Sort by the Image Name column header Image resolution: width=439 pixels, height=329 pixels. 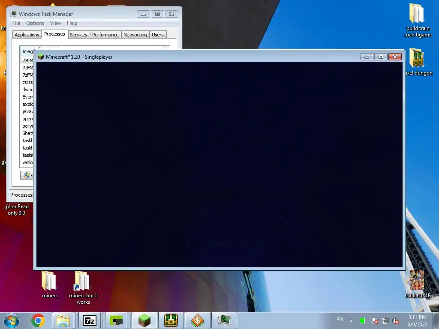point(27,51)
